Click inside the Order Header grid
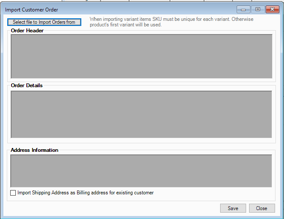Viewport: 284px width, 219px height. (141, 56)
